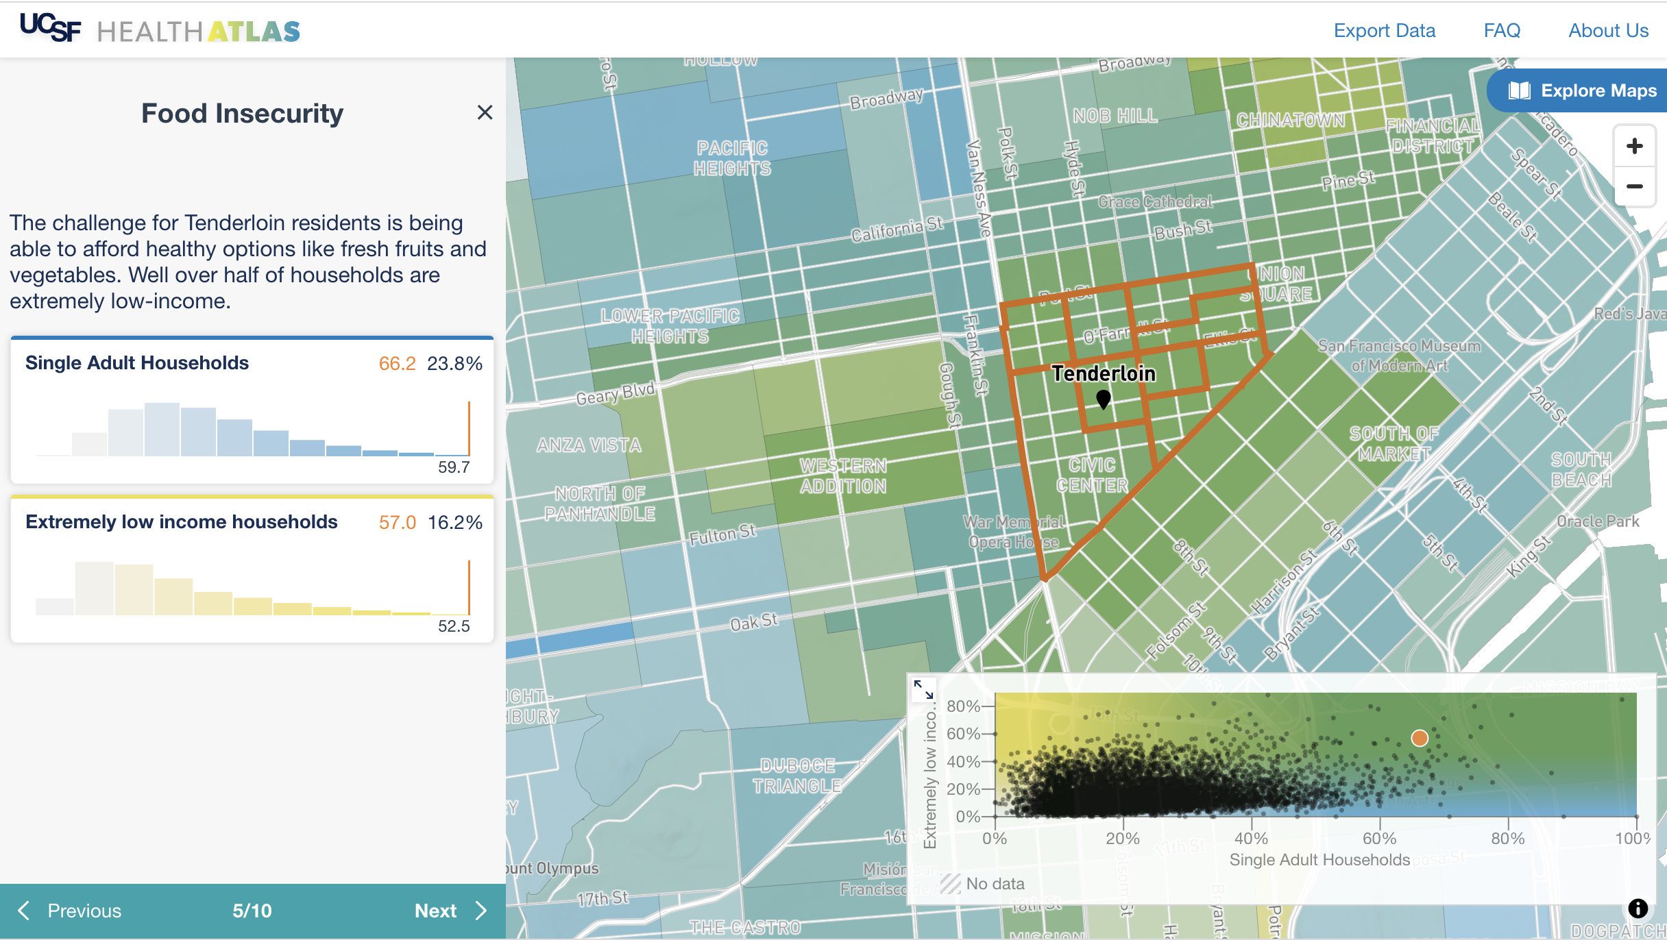Click the UCSF Health Atlas logo
The image size is (1667, 940).
[x=160, y=29]
